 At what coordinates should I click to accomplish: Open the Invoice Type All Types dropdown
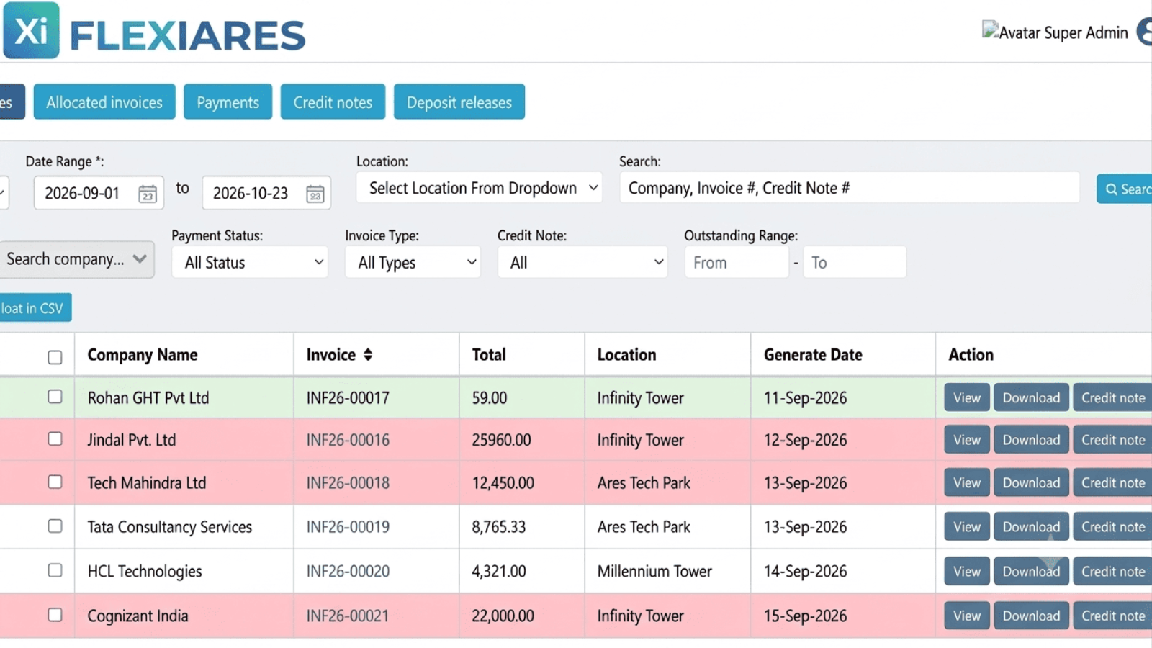pyautogui.click(x=413, y=262)
